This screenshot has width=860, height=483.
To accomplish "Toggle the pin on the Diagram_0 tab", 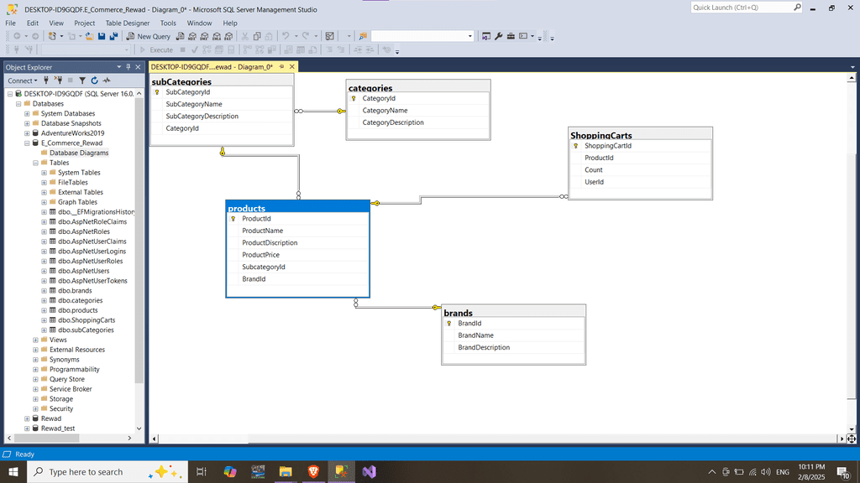I will click(x=282, y=67).
